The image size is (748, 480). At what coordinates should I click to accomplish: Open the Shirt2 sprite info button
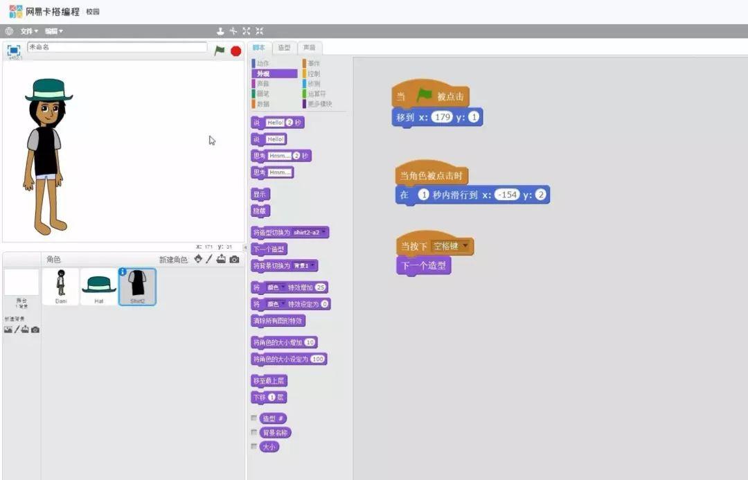tap(123, 272)
